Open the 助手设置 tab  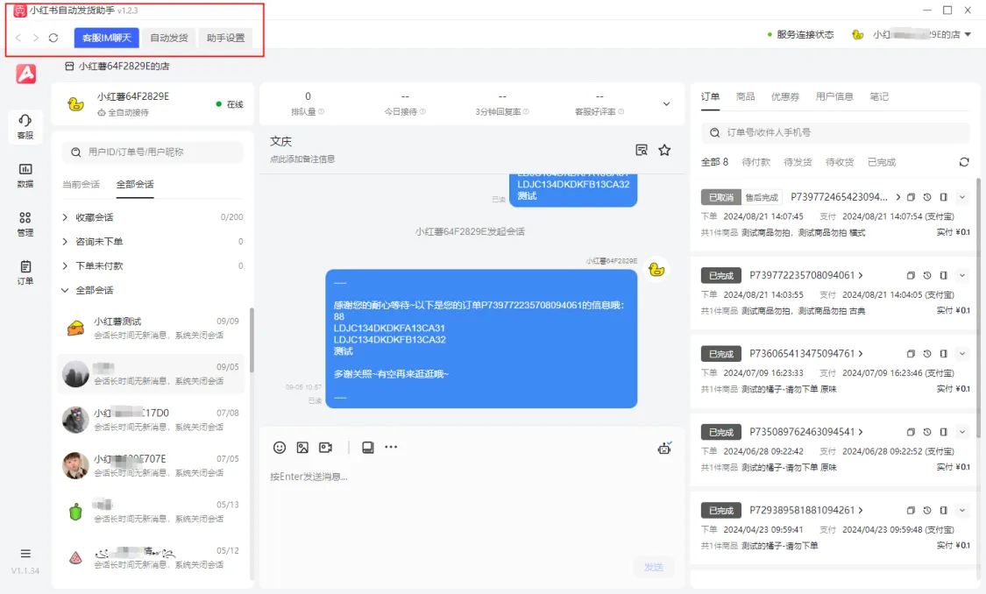click(226, 38)
